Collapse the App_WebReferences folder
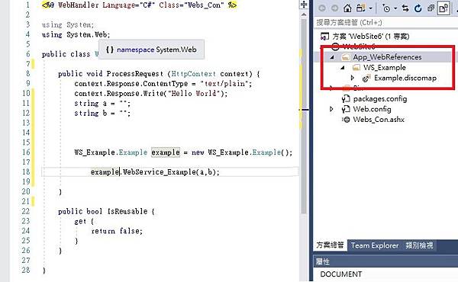Image resolution: width=458 pixels, height=282 pixels. (x=332, y=57)
